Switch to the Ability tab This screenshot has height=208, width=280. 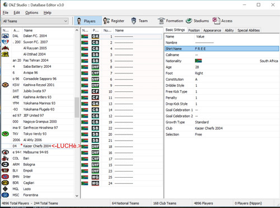[x=229, y=30]
